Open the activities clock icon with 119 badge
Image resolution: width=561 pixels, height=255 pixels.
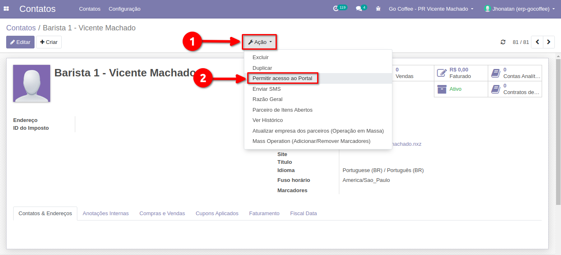336,9
